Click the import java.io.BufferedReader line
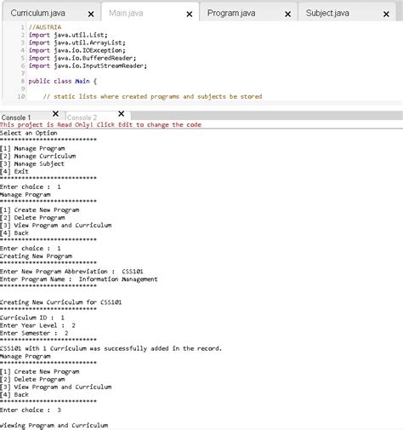403x430 pixels. 82,58
